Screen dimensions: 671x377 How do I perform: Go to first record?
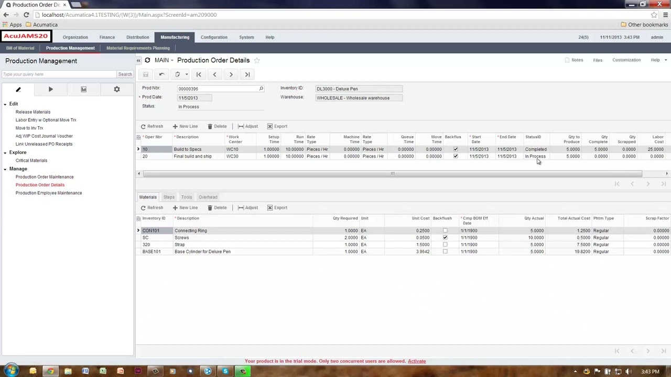tap(199, 74)
